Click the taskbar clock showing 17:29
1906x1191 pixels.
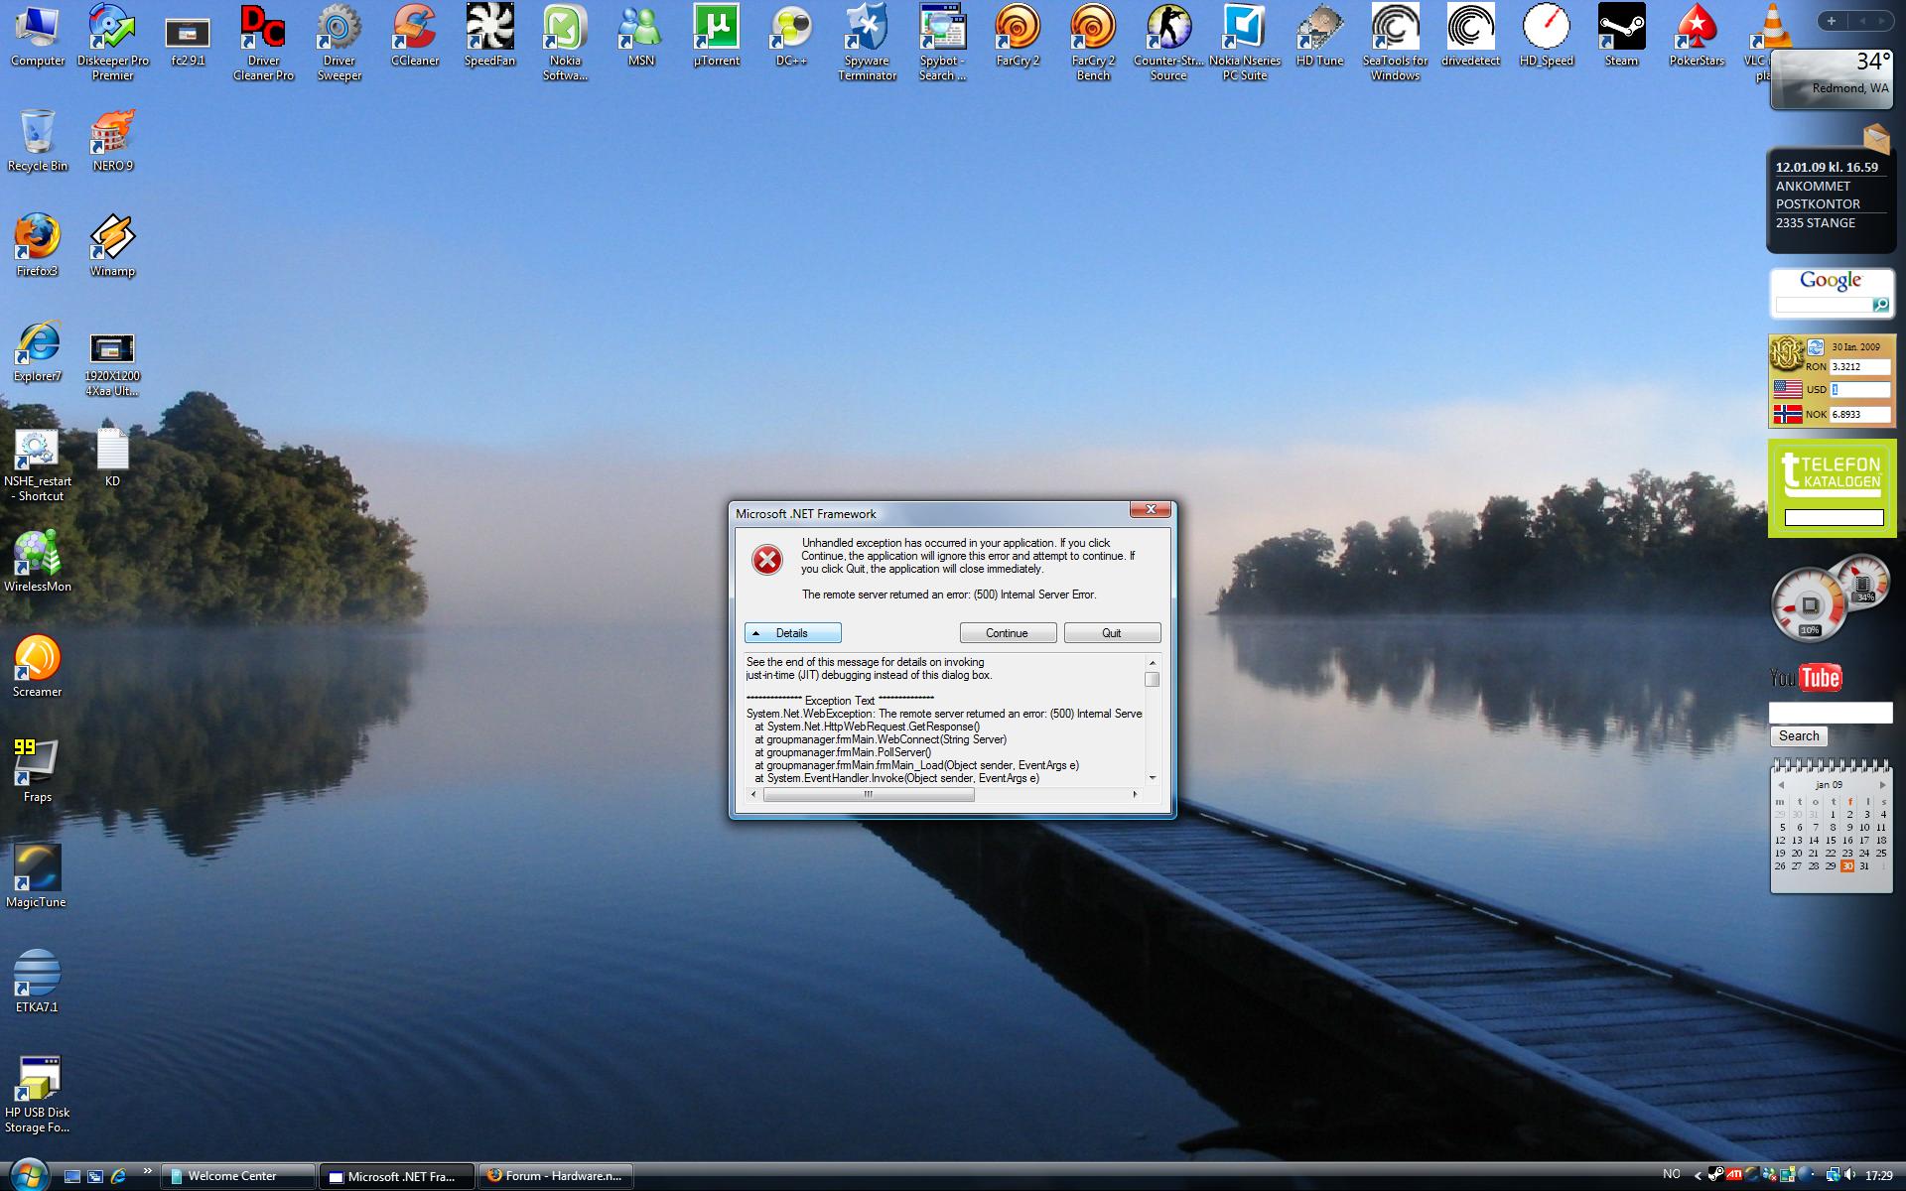point(1878,1175)
